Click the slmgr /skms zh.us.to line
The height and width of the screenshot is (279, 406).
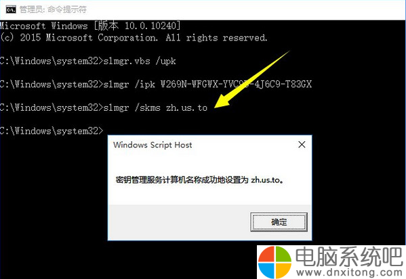point(104,107)
